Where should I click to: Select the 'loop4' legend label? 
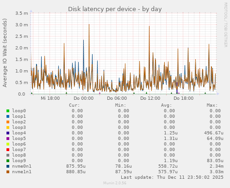tap(19, 133)
